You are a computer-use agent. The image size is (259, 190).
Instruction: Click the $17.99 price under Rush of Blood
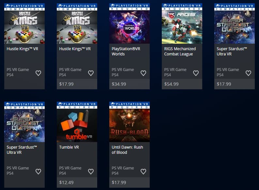click(x=119, y=183)
